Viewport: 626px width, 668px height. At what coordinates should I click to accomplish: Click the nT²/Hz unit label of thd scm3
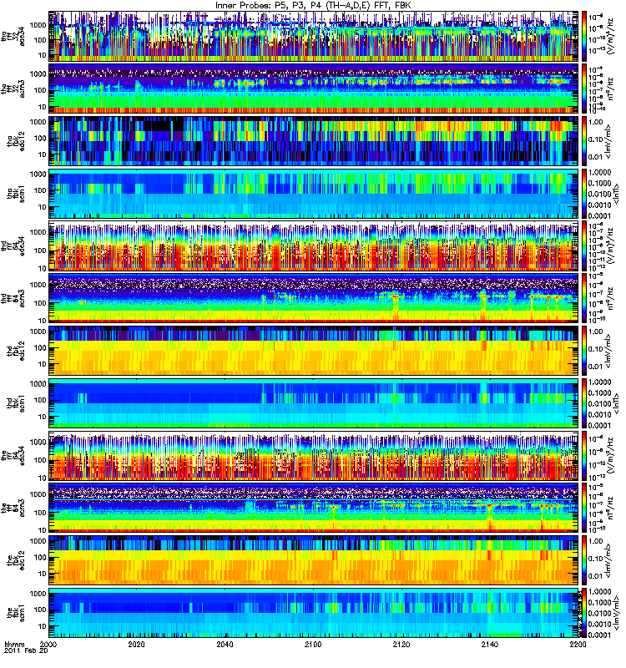click(611, 298)
